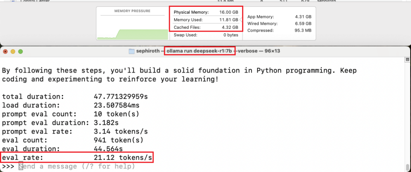Click the Cached Files 4.32 GB row
411x172 pixels.
pos(206,28)
